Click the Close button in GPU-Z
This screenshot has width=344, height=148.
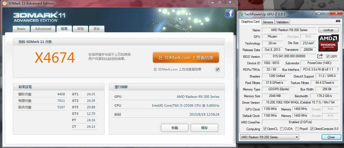tap(331, 137)
